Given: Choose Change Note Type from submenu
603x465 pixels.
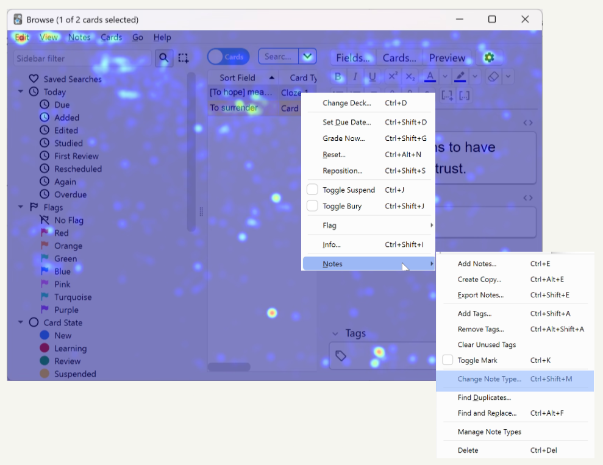Looking at the screenshot, I should [x=489, y=379].
